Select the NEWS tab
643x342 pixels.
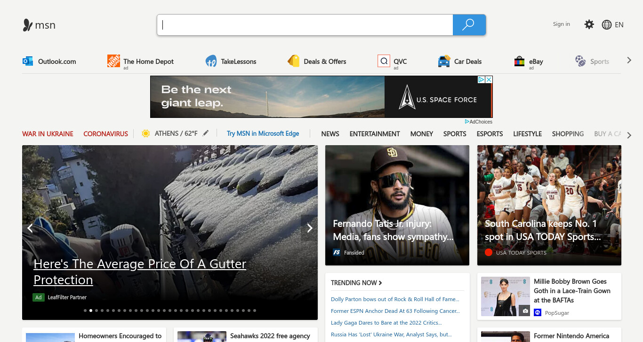(330, 134)
